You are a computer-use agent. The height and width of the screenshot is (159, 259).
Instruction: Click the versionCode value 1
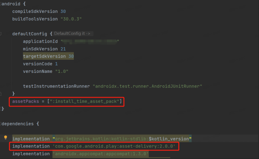click(x=56, y=64)
